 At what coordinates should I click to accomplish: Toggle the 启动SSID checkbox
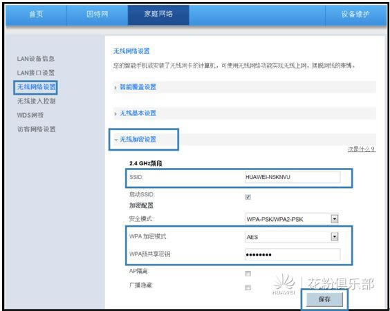coord(248,197)
